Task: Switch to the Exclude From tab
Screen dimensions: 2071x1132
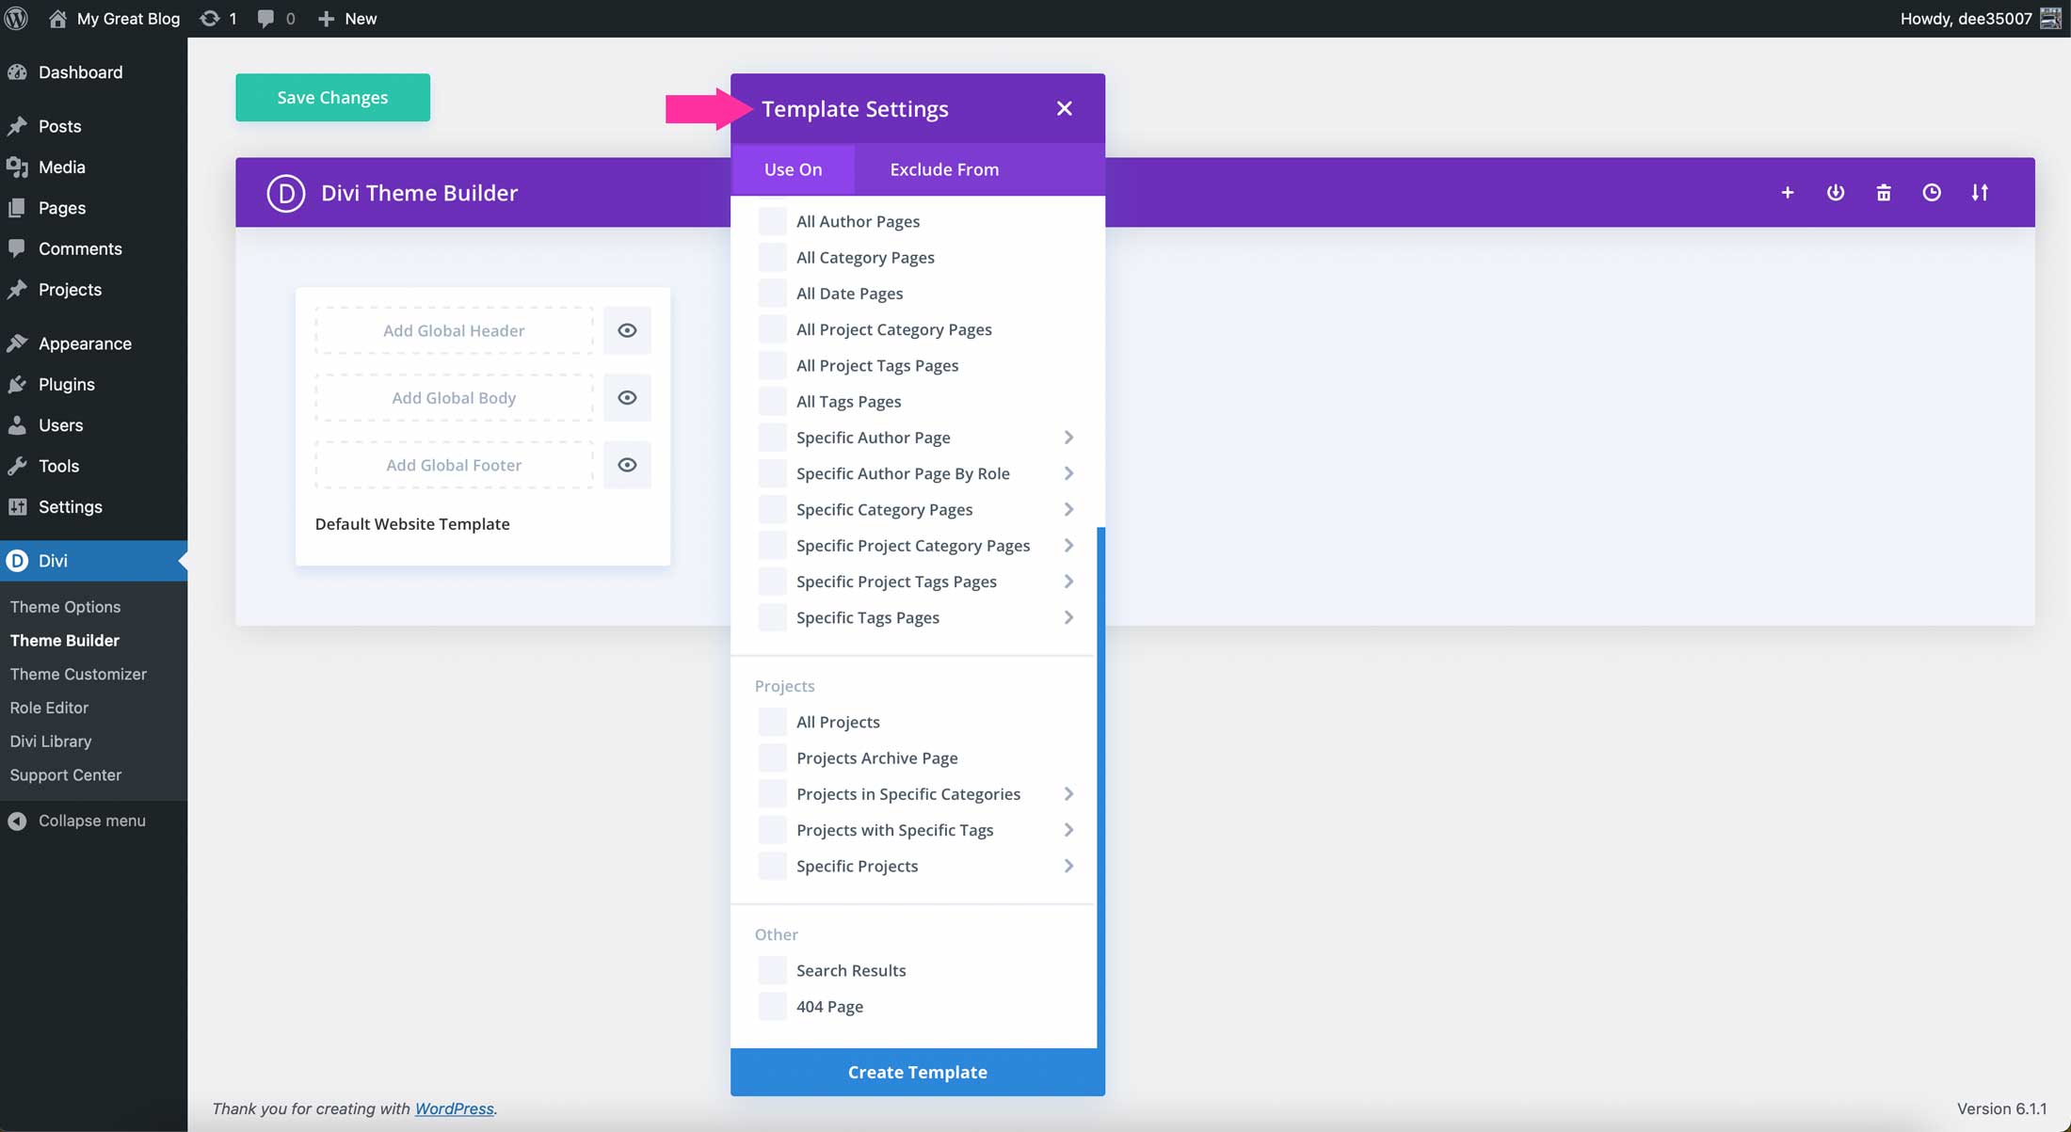Action: pos(944,169)
